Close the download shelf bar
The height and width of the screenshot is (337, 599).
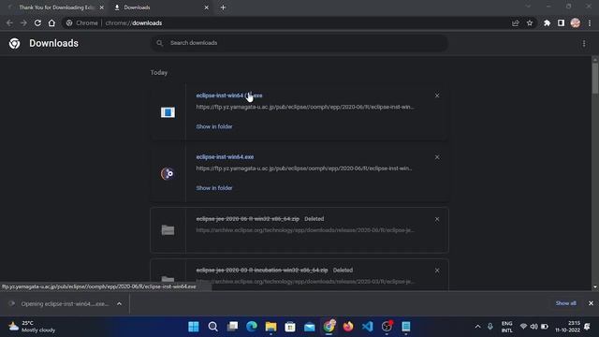pyautogui.click(x=591, y=303)
